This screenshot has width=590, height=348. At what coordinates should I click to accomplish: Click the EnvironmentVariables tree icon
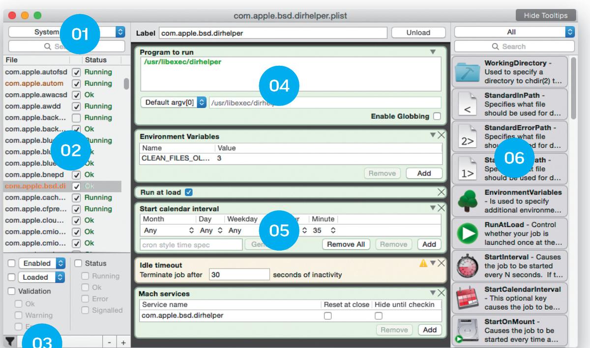click(467, 201)
